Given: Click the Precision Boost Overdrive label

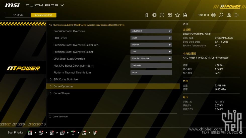Looking at the screenshot, I should 69,31.
